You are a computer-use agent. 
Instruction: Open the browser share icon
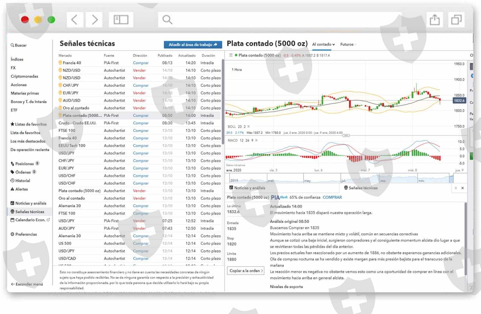coord(434,20)
